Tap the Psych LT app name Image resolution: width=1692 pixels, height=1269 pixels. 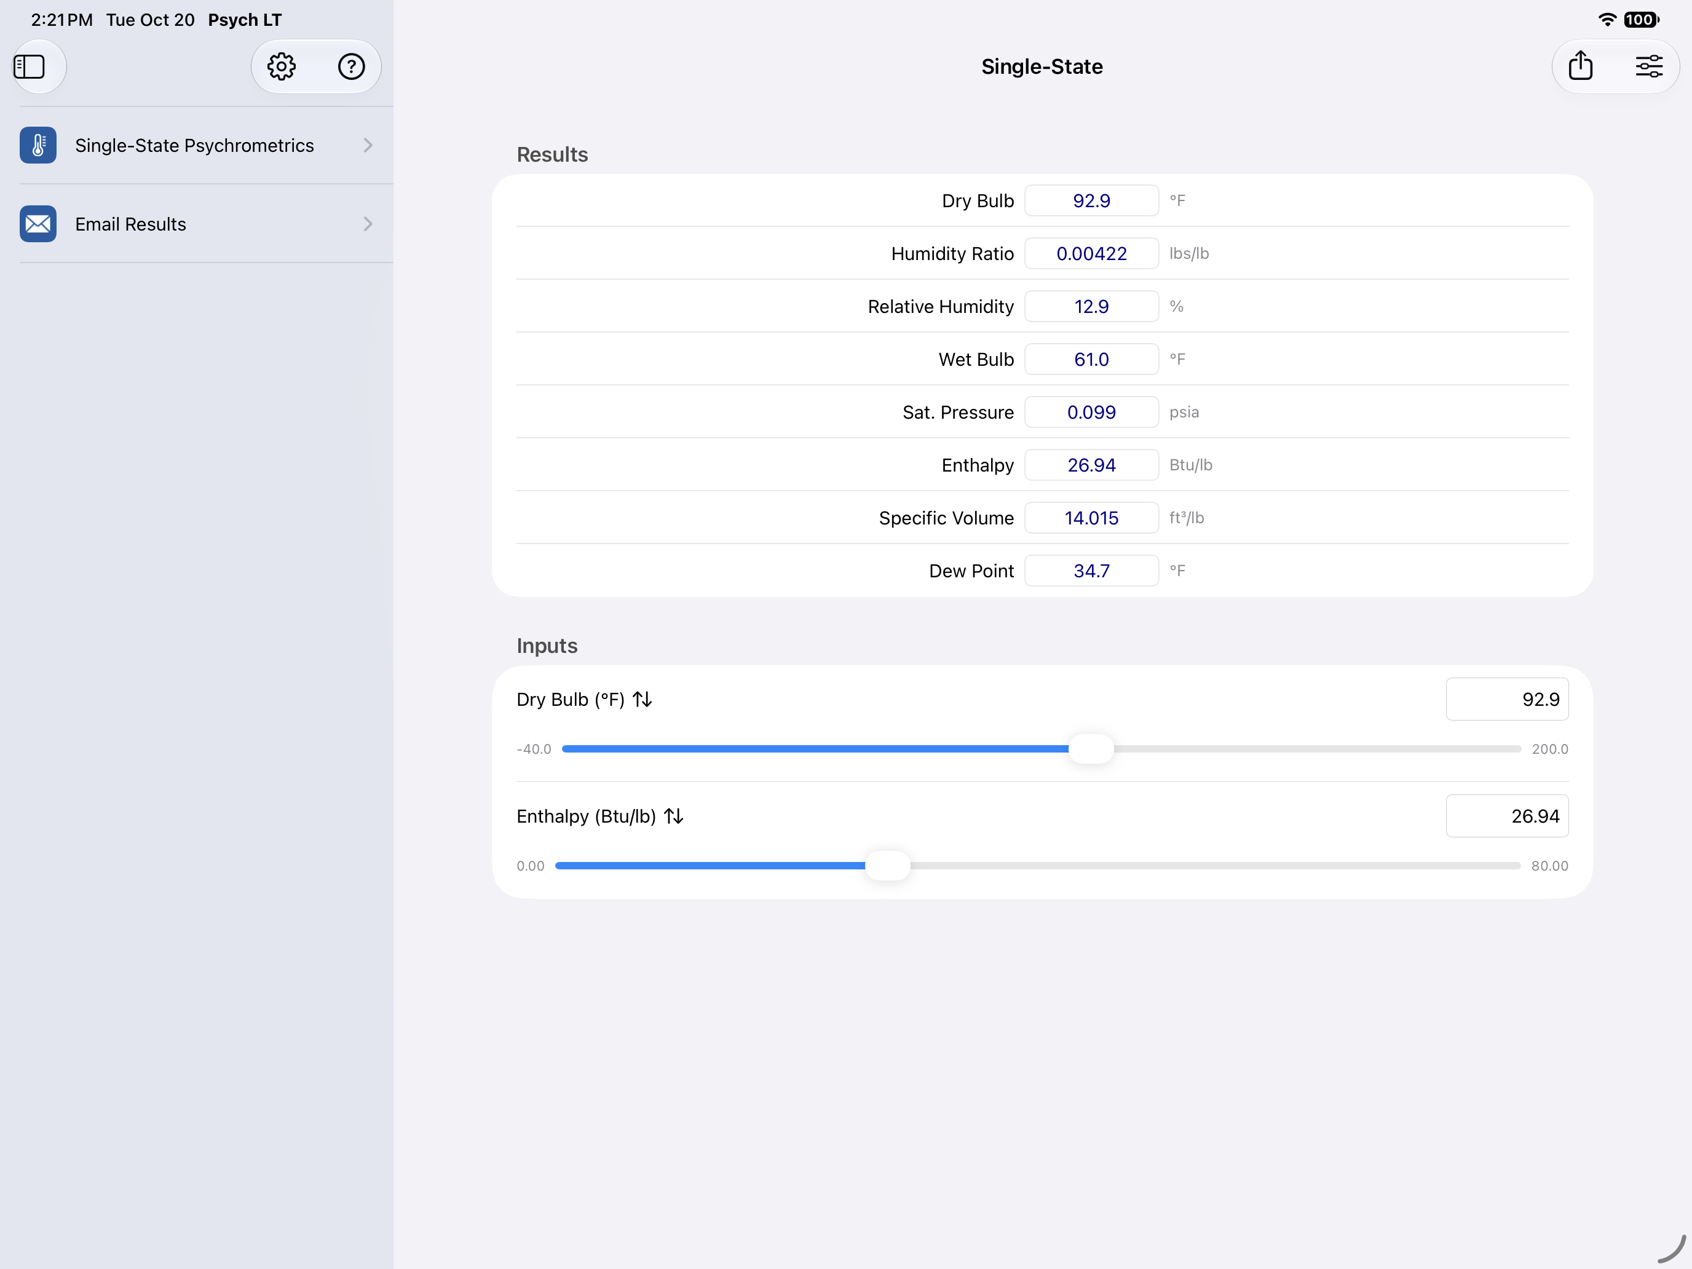click(x=245, y=20)
